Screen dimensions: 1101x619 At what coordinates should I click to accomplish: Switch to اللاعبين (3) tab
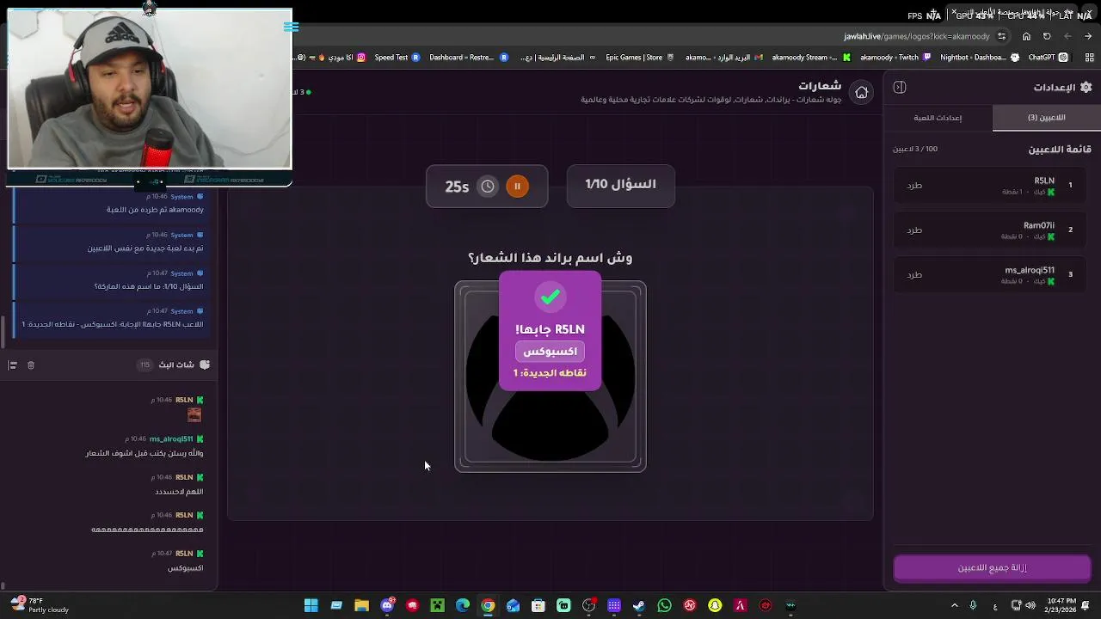click(x=1046, y=118)
